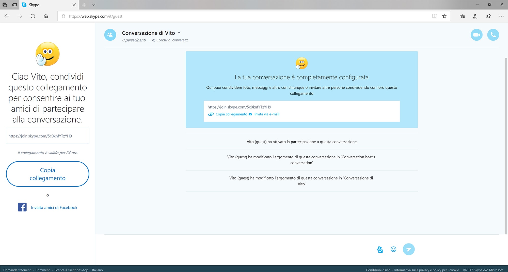Select Inviata amici di Facebook
Screen dimensions: 508x272
pos(54,207)
